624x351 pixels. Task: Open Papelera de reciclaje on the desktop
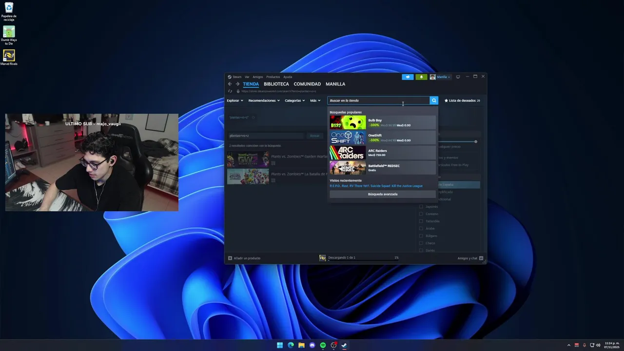(x=9, y=12)
